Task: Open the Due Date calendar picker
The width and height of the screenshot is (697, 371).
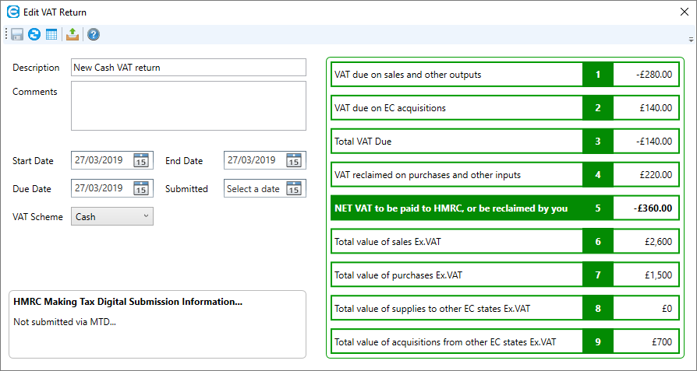Action: [x=140, y=188]
